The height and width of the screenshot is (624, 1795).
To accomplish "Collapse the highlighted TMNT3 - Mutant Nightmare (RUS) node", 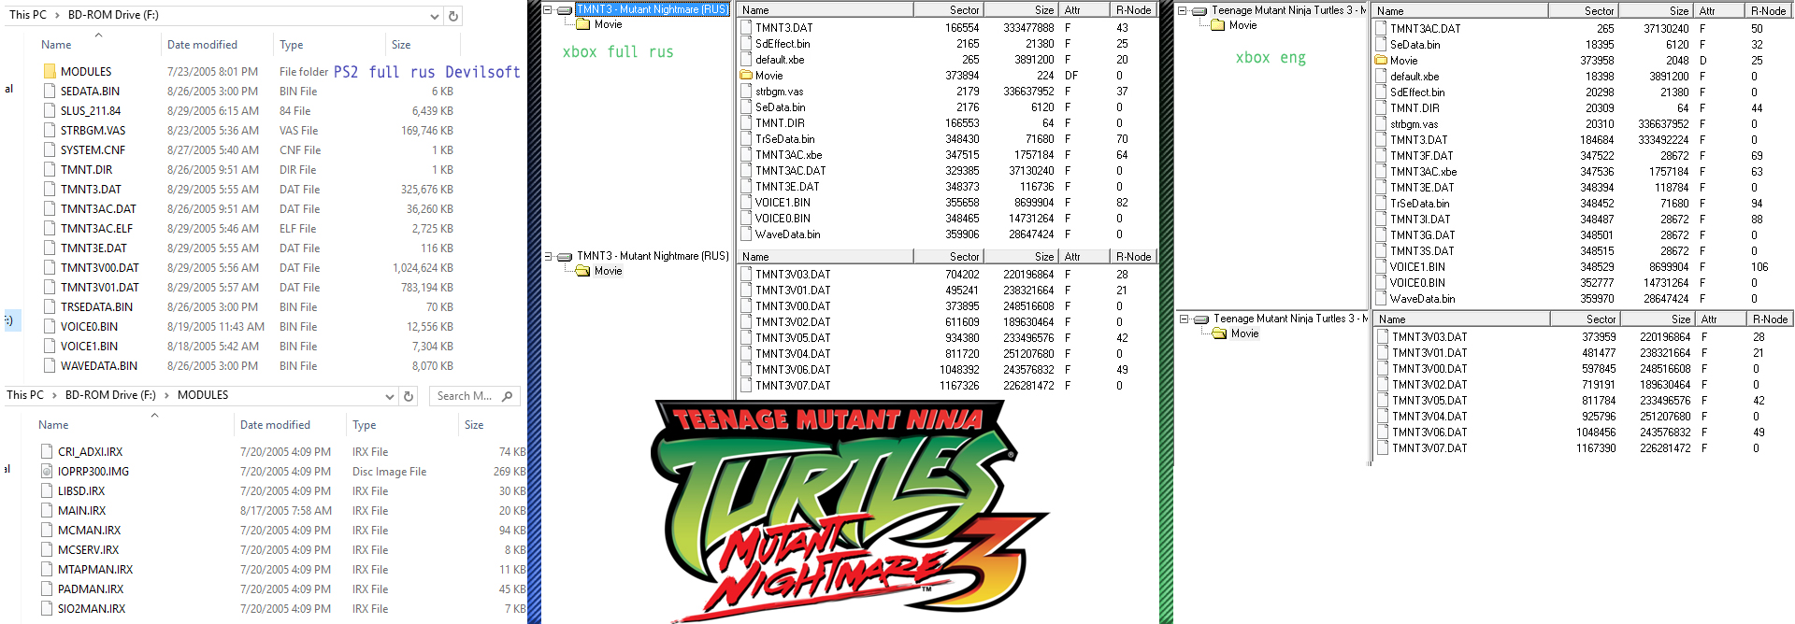I will (x=548, y=10).
